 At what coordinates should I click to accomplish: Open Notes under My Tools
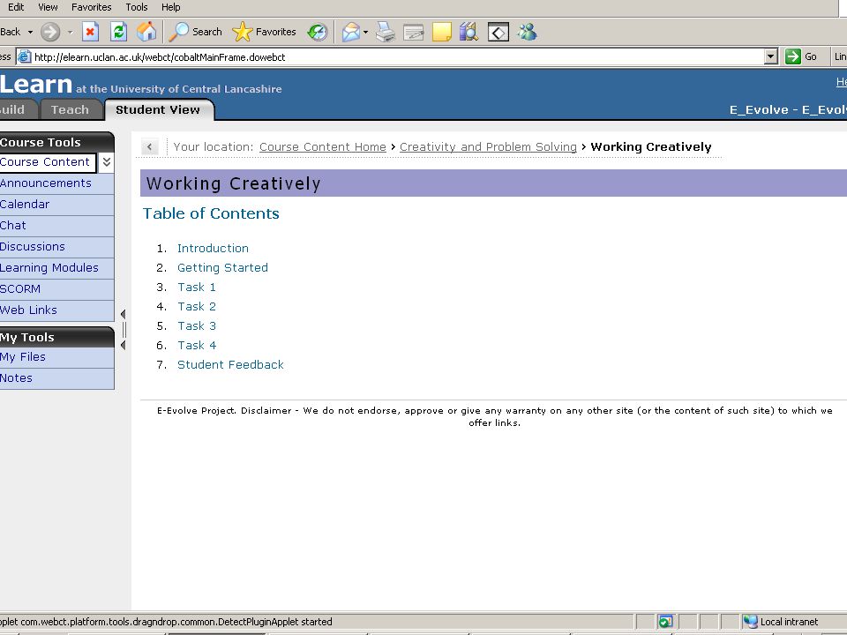click(x=56, y=378)
